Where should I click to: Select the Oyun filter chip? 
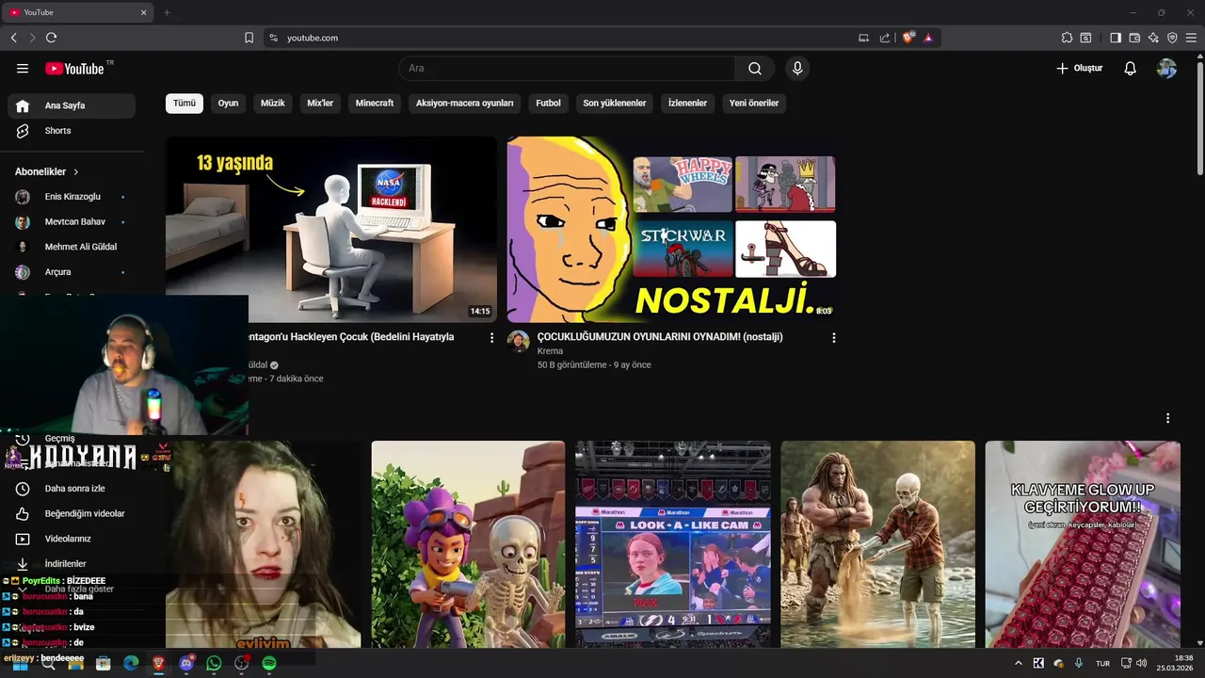228,104
